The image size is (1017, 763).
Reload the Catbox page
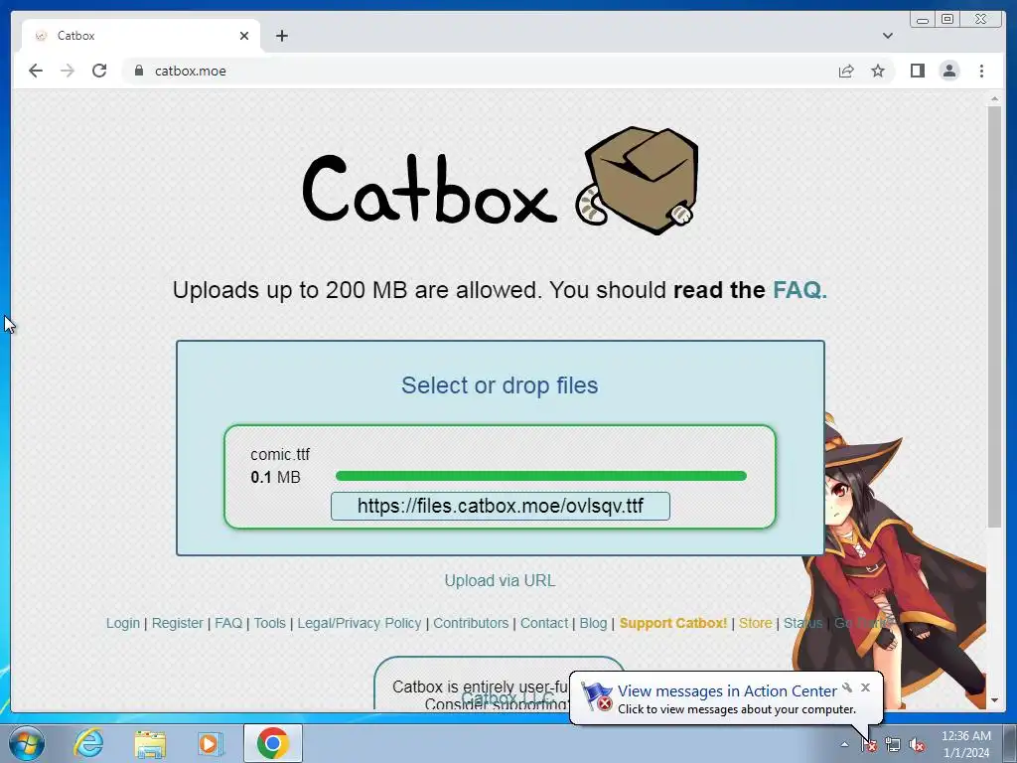tap(99, 71)
